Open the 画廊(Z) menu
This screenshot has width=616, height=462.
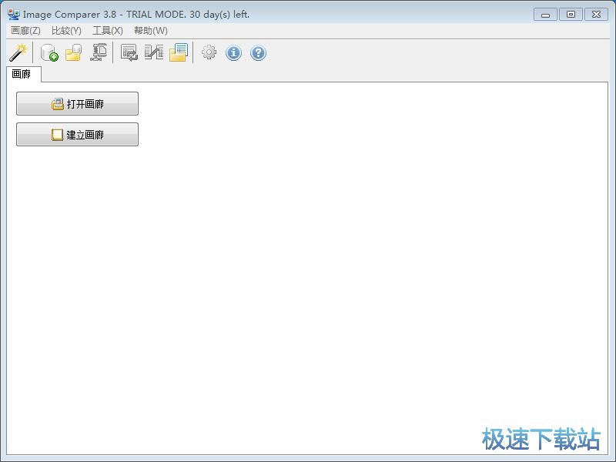point(25,31)
